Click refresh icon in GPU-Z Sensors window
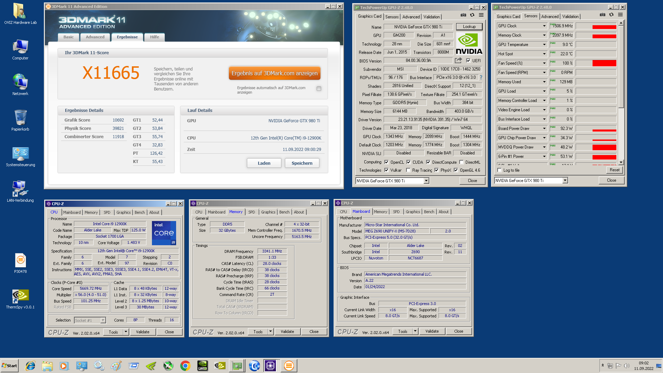 point(611,15)
